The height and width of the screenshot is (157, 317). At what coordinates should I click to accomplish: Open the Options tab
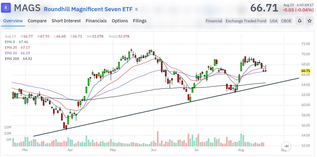point(120,21)
